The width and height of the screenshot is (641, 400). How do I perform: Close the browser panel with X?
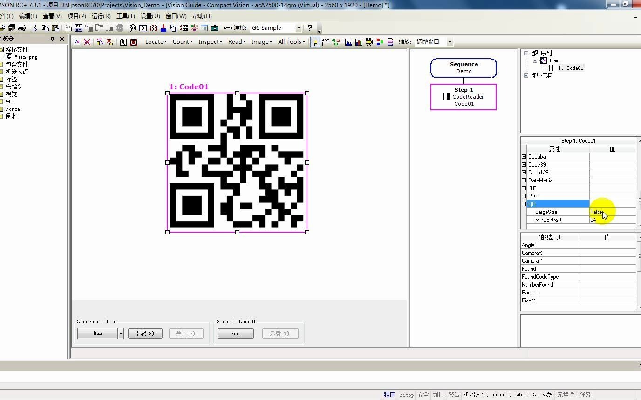62,39
